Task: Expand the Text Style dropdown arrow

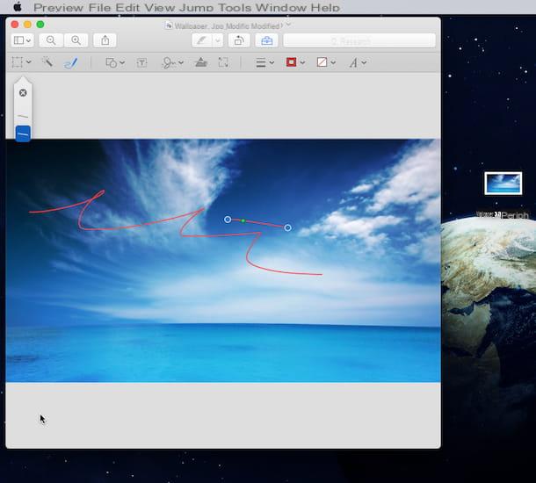Action: click(x=364, y=62)
